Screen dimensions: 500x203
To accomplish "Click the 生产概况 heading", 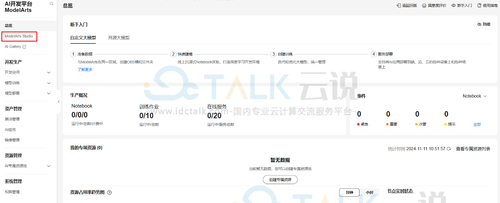I will pyautogui.click(x=79, y=95).
